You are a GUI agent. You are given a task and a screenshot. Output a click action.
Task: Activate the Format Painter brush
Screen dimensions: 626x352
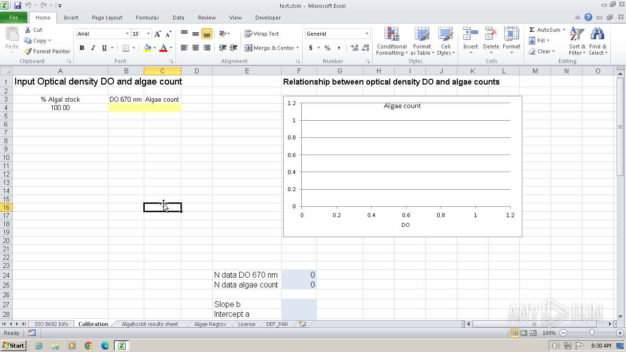pos(47,51)
